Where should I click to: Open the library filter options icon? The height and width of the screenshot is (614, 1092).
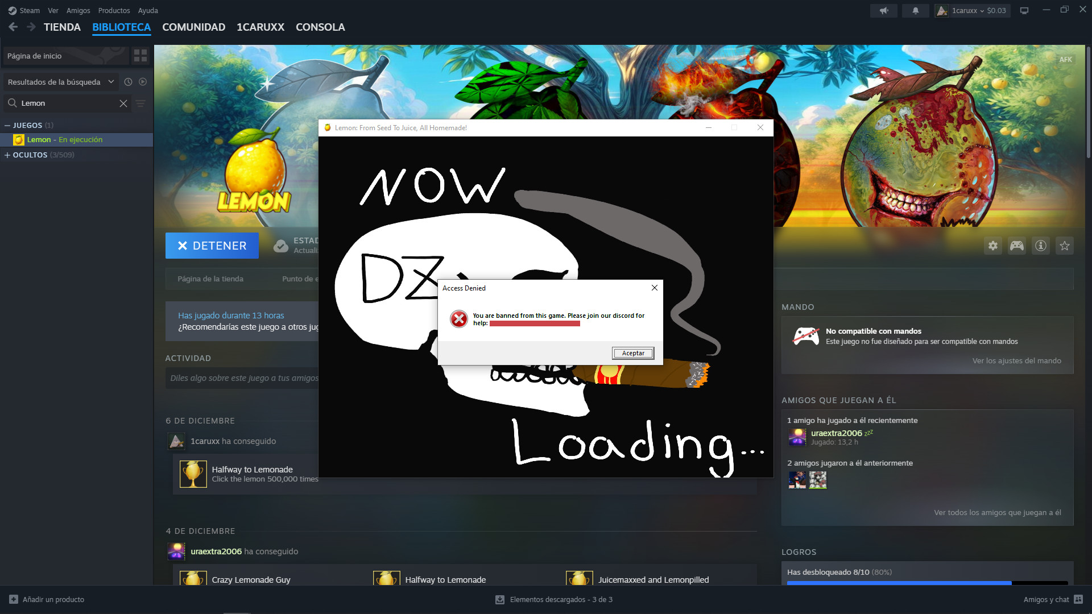[140, 103]
